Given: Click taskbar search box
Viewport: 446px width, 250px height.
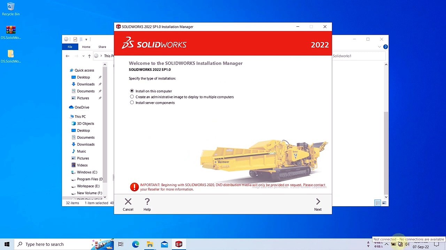Looking at the screenshot, I should 64,244.
